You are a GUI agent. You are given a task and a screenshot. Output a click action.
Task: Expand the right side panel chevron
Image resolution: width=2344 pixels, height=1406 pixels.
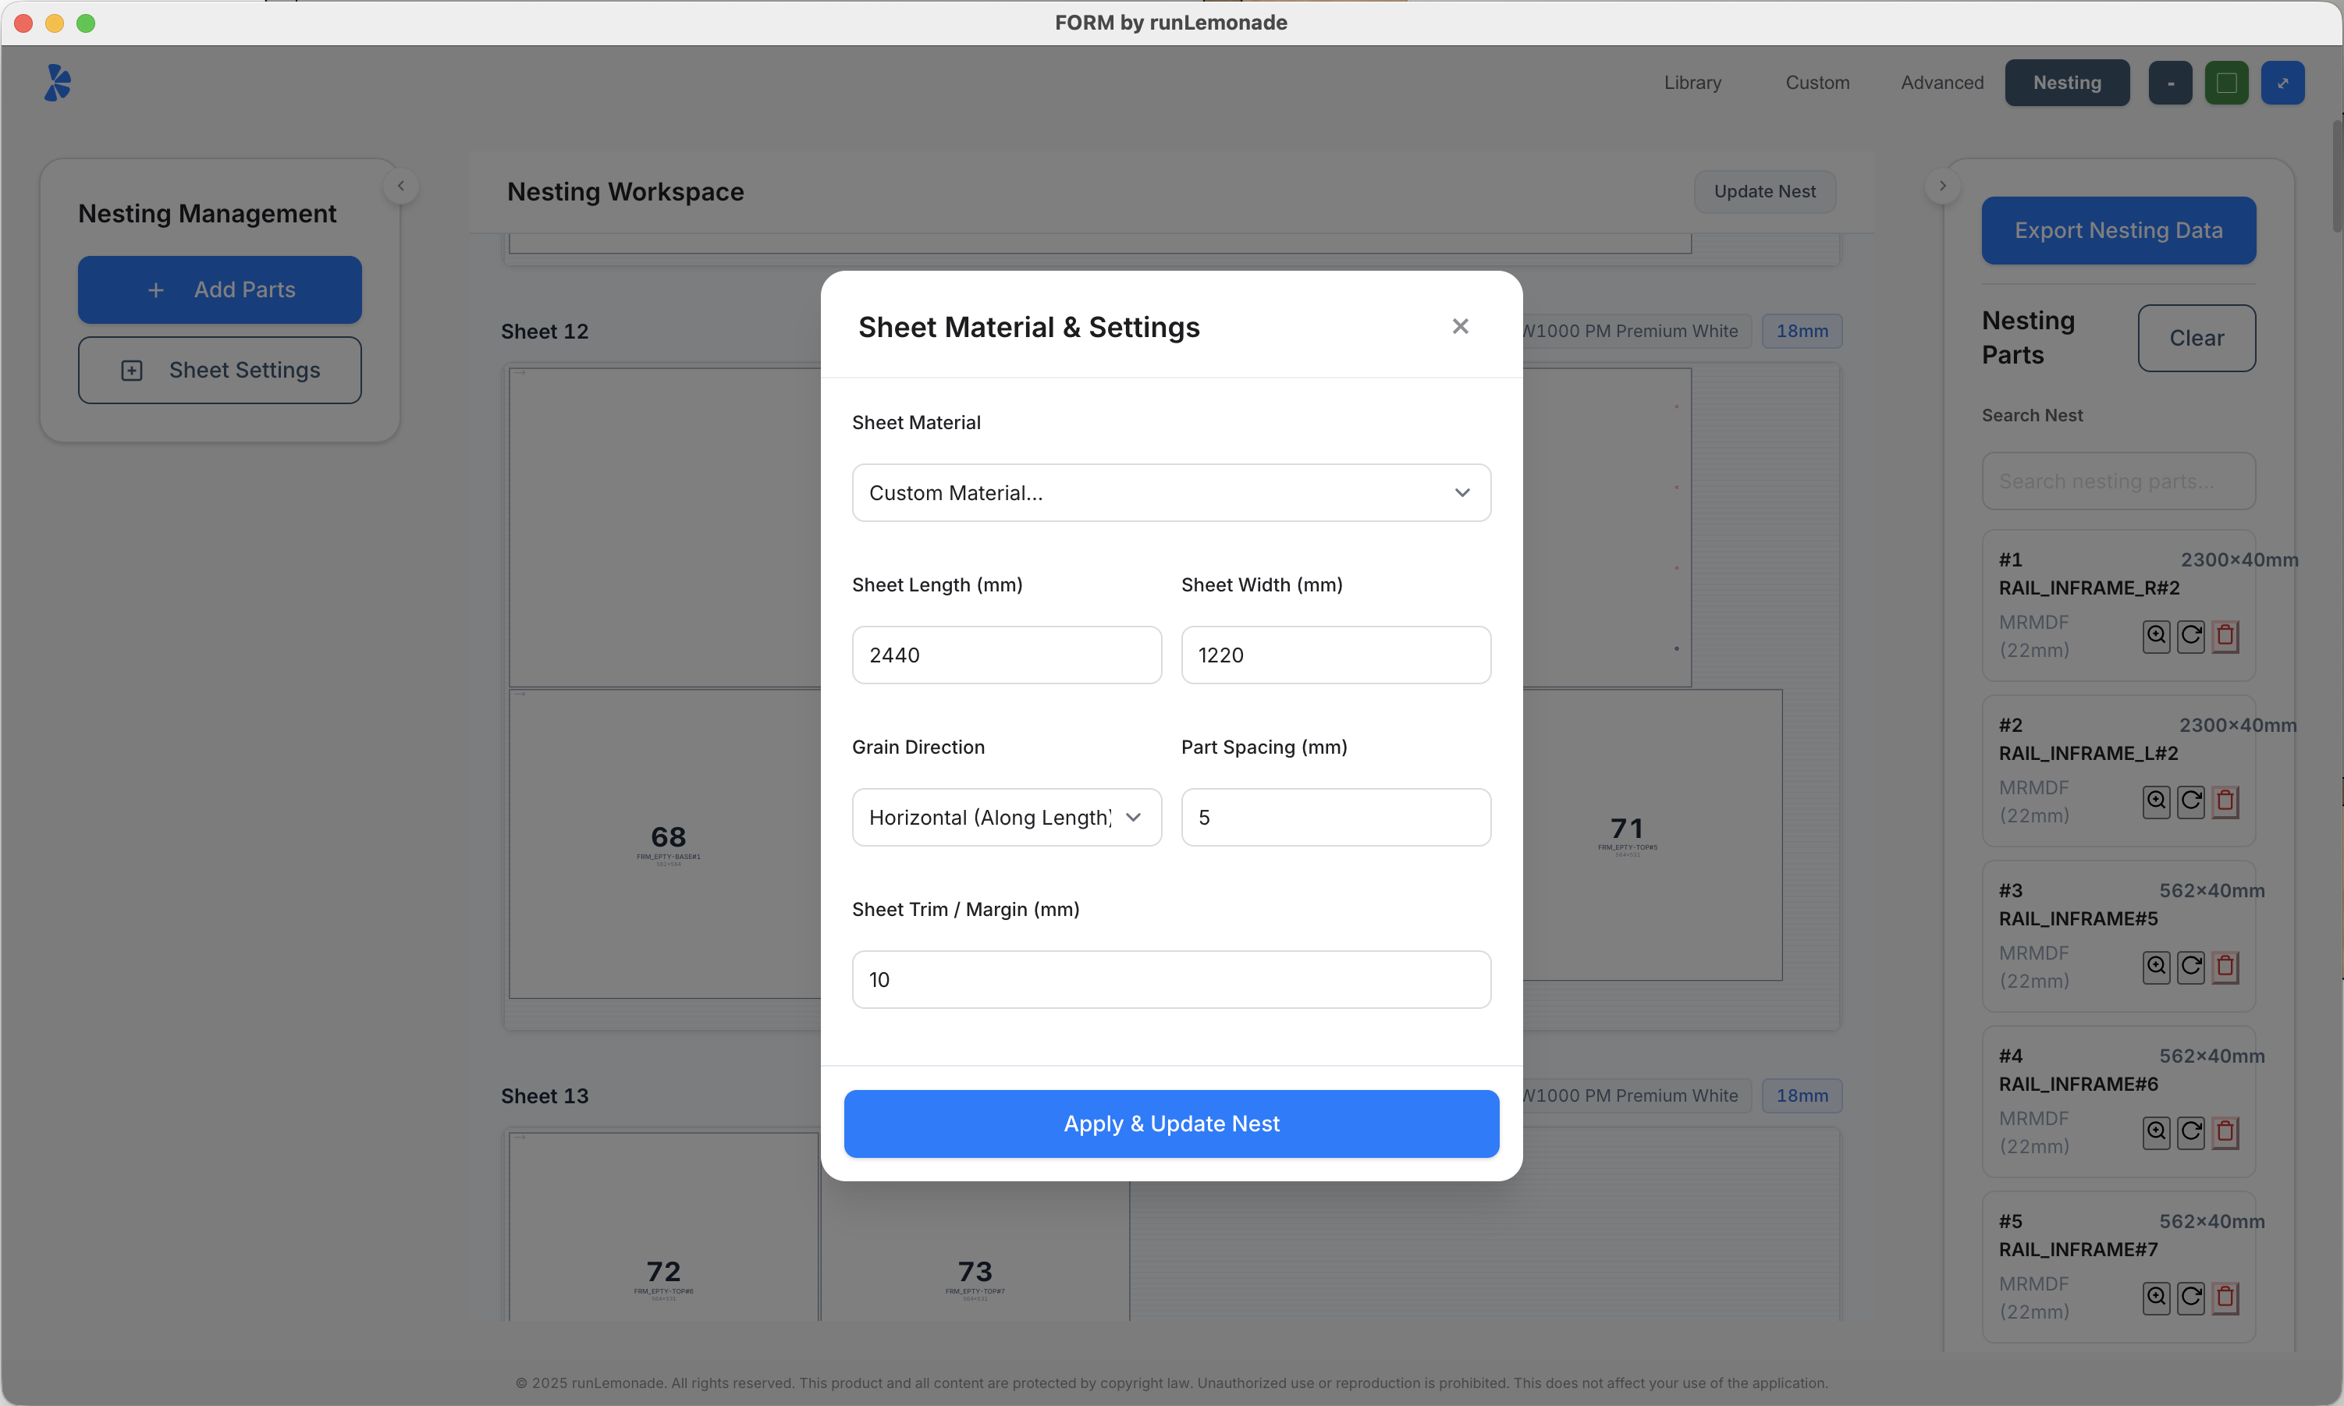pyautogui.click(x=1942, y=185)
